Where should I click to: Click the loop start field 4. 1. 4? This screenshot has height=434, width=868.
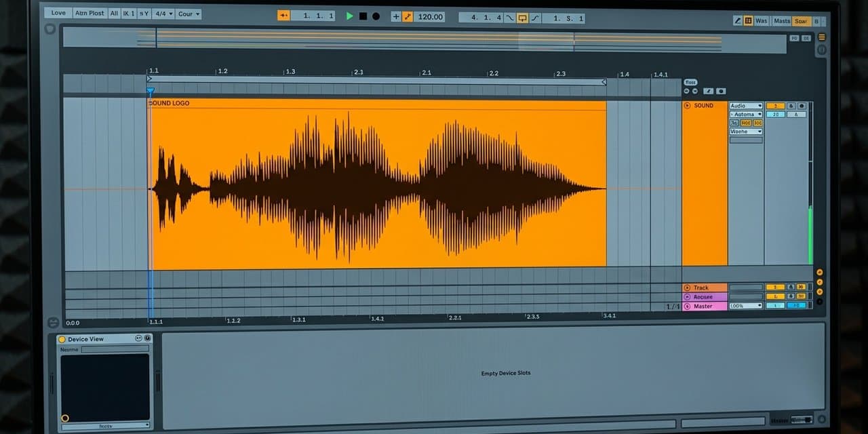tap(481, 18)
